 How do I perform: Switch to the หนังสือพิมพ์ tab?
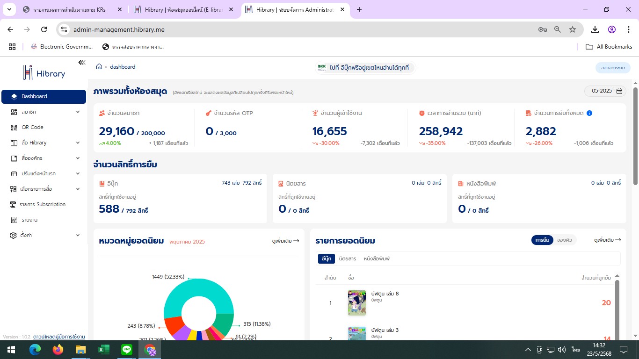tap(377, 258)
